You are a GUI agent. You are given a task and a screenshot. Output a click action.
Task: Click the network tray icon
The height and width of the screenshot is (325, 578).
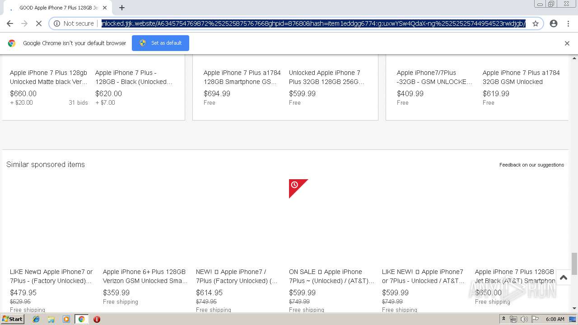click(x=513, y=319)
